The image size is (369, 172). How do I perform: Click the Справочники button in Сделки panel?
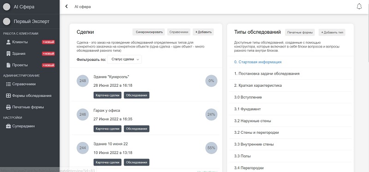pyautogui.click(x=179, y=32)
